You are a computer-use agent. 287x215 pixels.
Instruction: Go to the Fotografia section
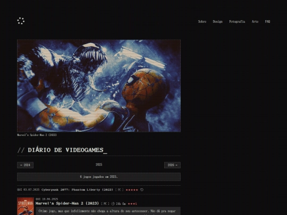tap(237, 22)
